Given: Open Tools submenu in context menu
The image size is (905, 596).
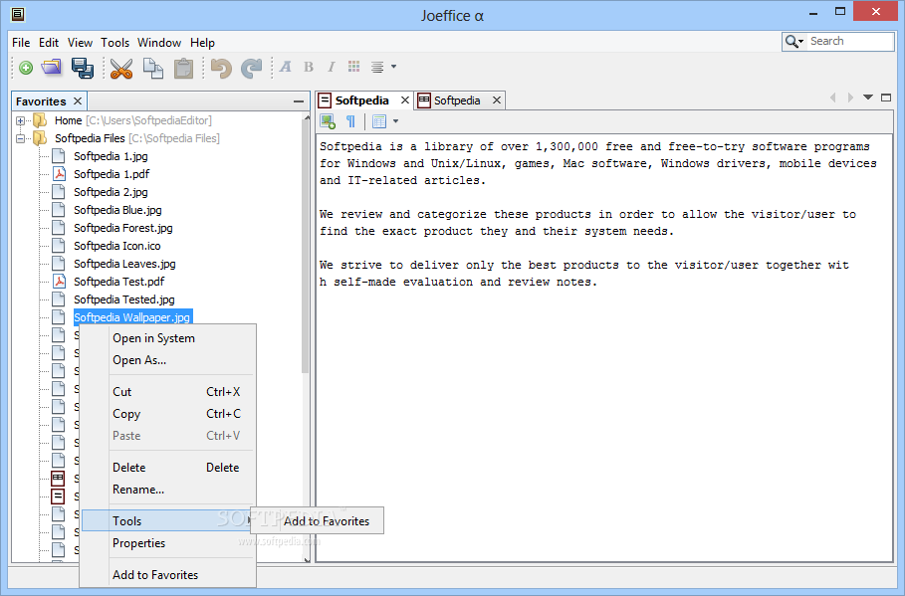Looking at the screenshot, I should click(x=167, y=521).
